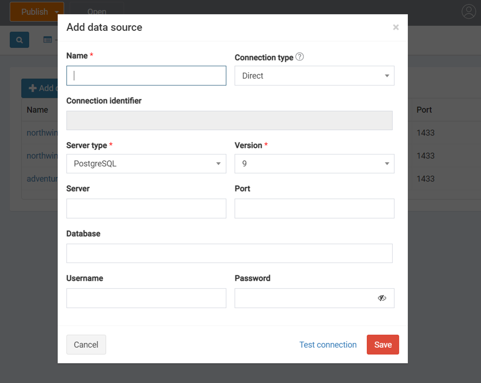481x383 pixels.
Task: Click the Connection type help question icon
Action: (299, 57)
